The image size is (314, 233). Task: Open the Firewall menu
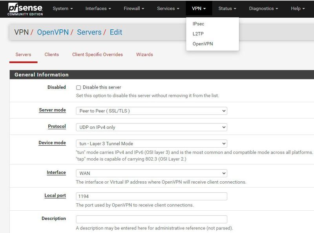(134, 8)
